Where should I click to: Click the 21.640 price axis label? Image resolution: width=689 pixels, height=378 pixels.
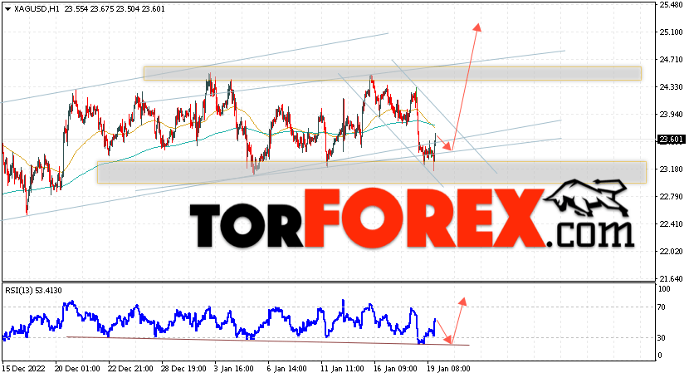pyautogui.click(x=671, y=278)
